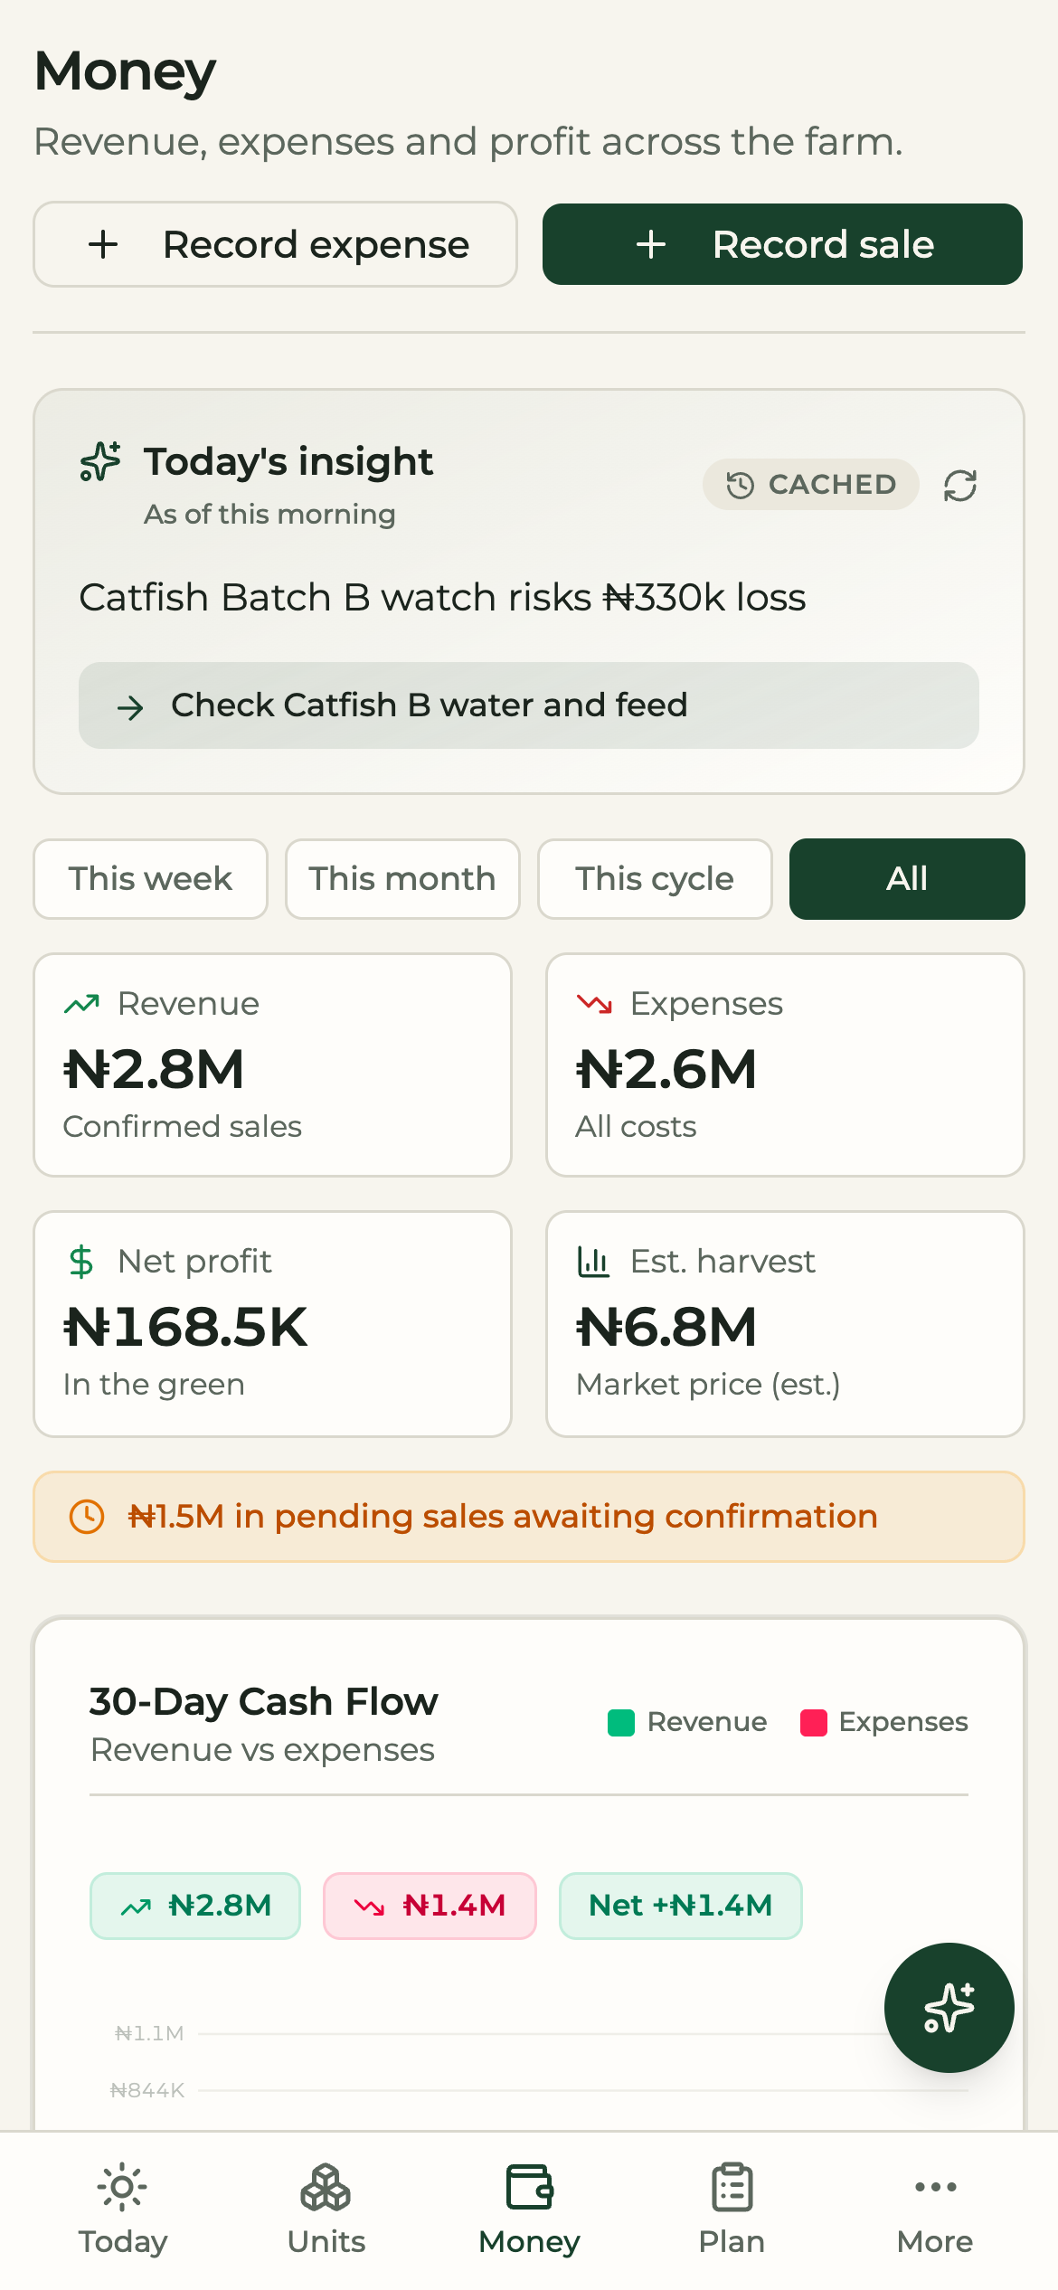This screenshot has height=2290, width=1058.
Task: Open the Today tab sun icon
Action: click(122, 2188)
